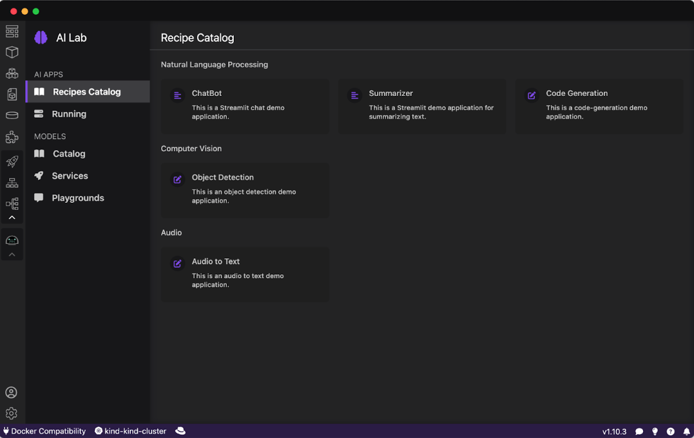This screenshot has width=694, height=438.
Task: Click the notifications bell icon
Action: [x=686, y=432]
